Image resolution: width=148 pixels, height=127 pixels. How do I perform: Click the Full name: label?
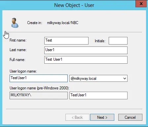[x=18, y=60]
